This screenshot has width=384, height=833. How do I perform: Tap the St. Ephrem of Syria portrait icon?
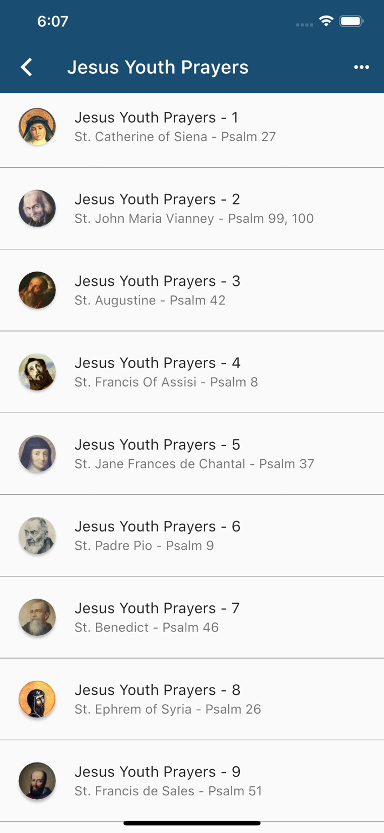pos(37,699)
